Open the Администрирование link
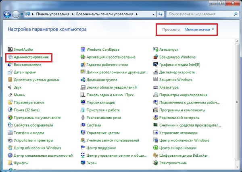Screen dimensions: 242x172 click(x=31, y=57)
